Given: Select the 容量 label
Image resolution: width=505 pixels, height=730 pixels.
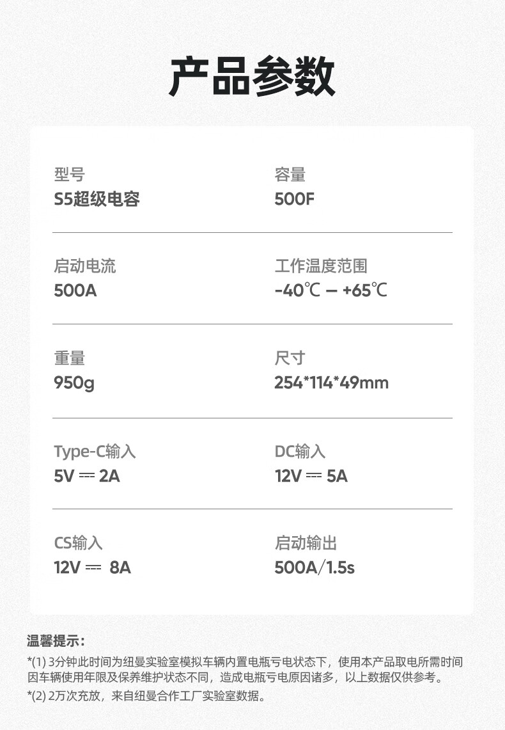Looking at the screenshot, I should 290,175.
